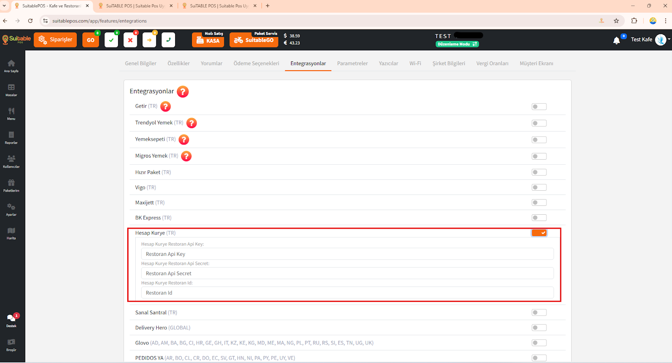Open help icon next to Yemeksepeti

click(184, 139)
